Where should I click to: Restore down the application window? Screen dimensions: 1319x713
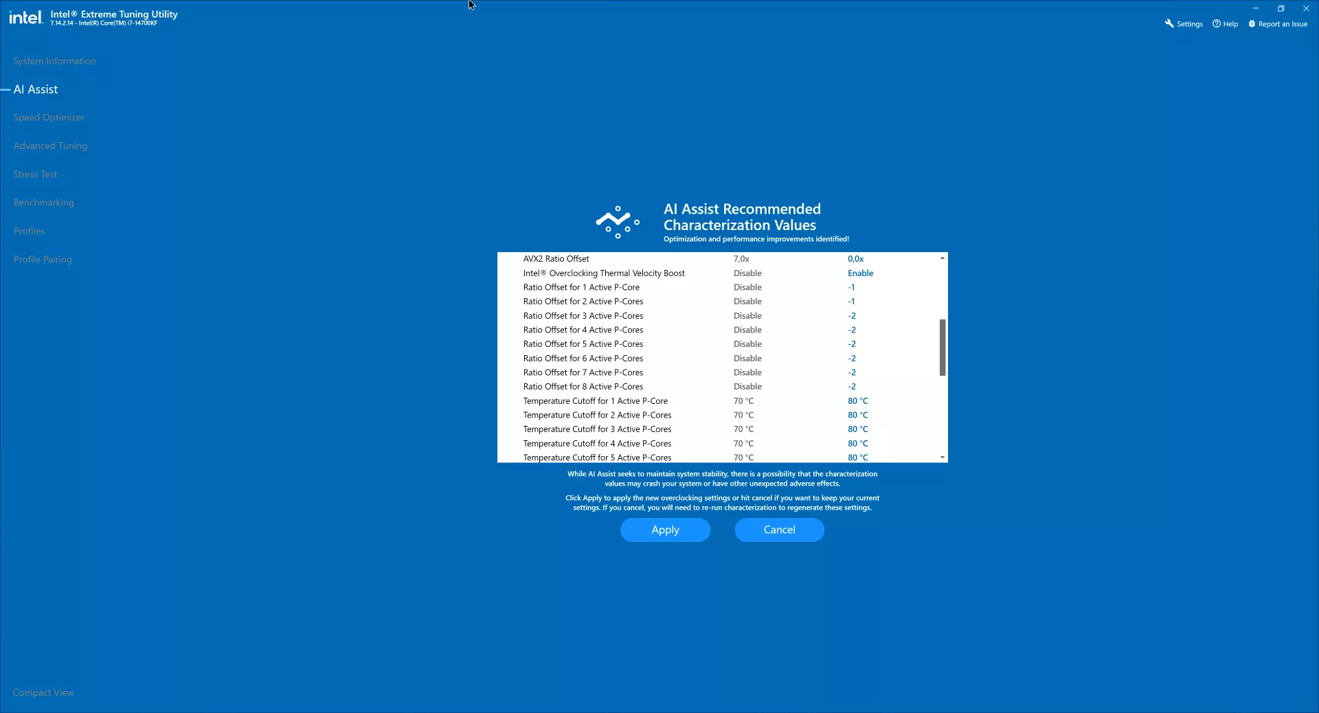(x=1281, y=8)
